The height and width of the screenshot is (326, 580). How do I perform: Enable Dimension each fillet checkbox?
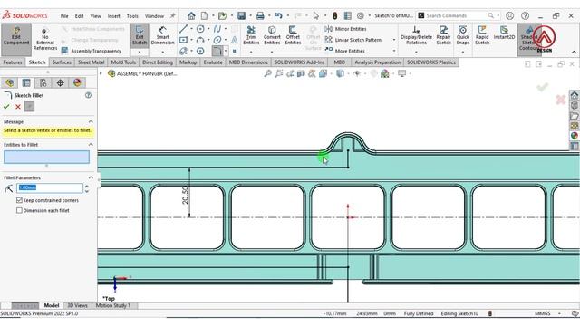click(x=19, y=210)
